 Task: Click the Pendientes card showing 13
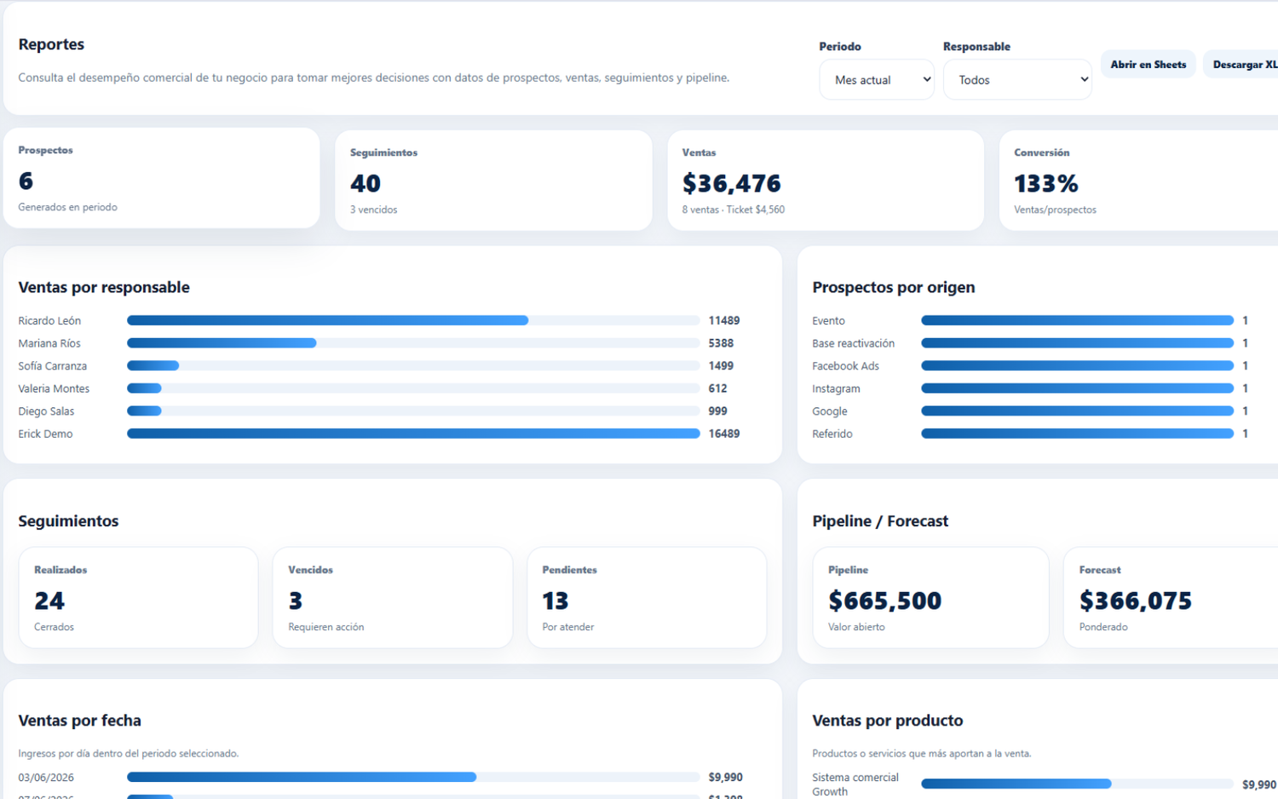coord(647,597)
